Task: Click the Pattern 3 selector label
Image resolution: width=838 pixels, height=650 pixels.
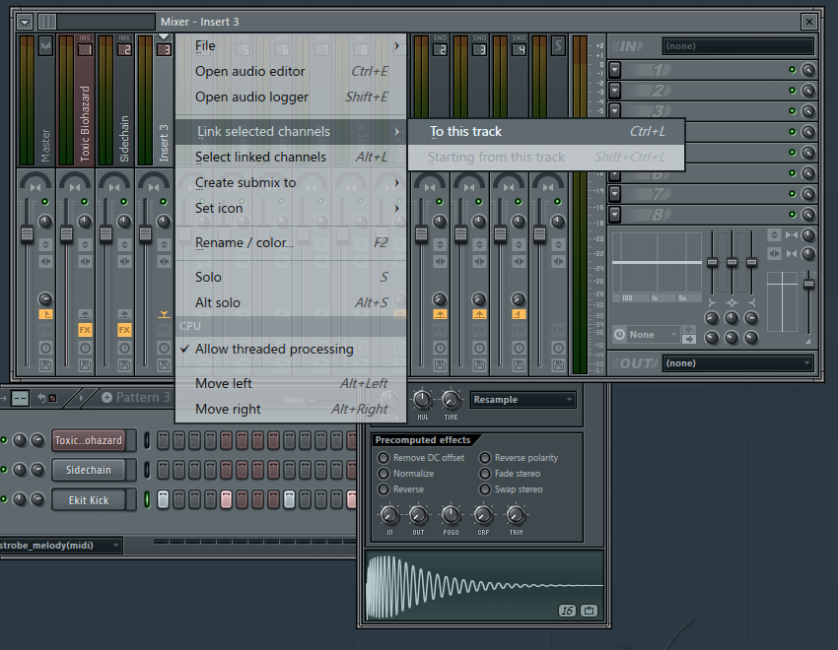Action: click(143, 398)
